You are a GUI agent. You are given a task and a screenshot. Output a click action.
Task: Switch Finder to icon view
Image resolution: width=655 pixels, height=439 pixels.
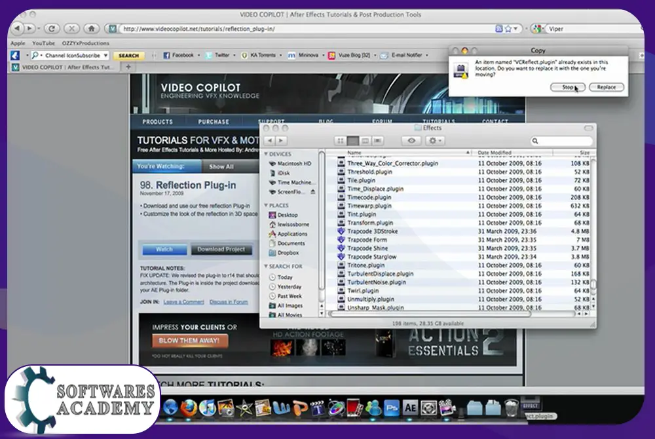(341, 141)
